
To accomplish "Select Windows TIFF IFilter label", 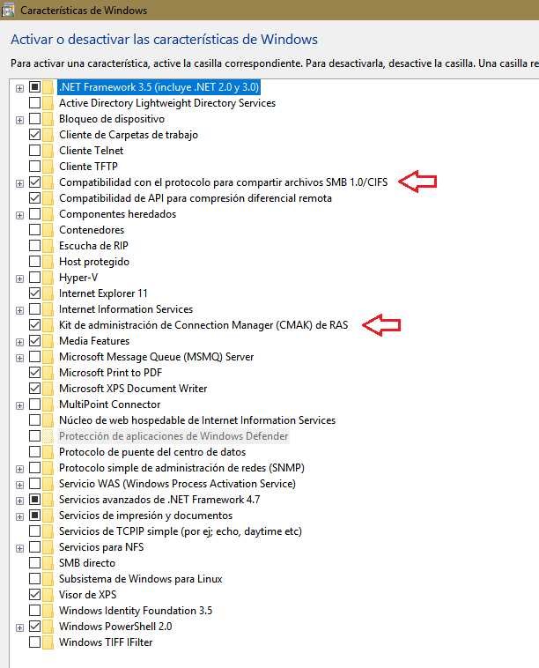I will click(106, 642).
